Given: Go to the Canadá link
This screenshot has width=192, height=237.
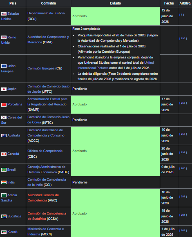Looking at the screenshot, I should [x=13, y=154].
